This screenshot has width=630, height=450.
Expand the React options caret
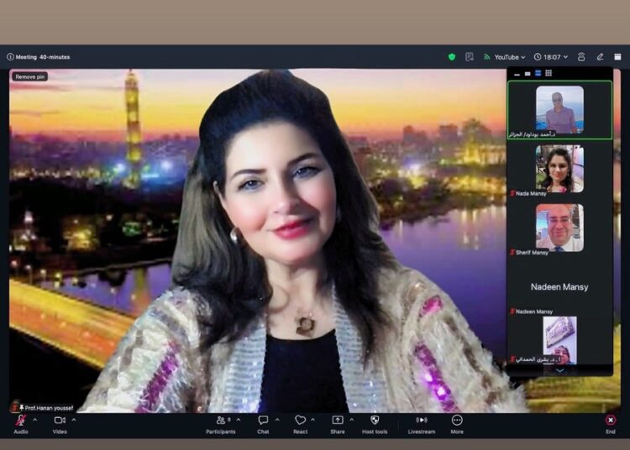[313, 420]
